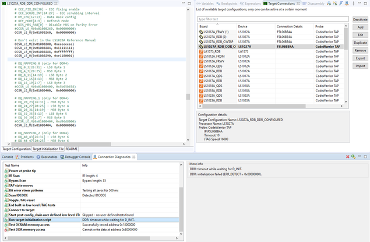
Task: Select the LS1018A_RDB board row
Action: 271,90
